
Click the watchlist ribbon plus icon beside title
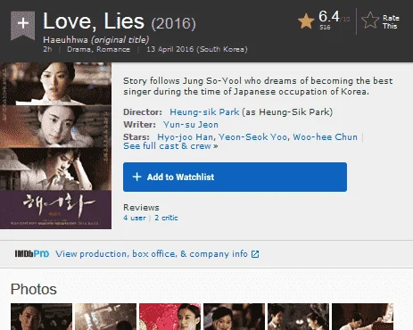23,25
